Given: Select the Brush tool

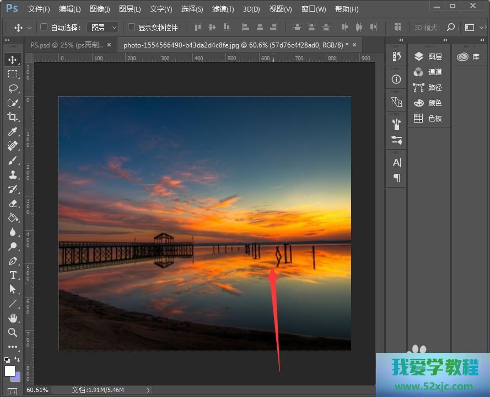Looking at the screenshot, I should tap(13, 160).
